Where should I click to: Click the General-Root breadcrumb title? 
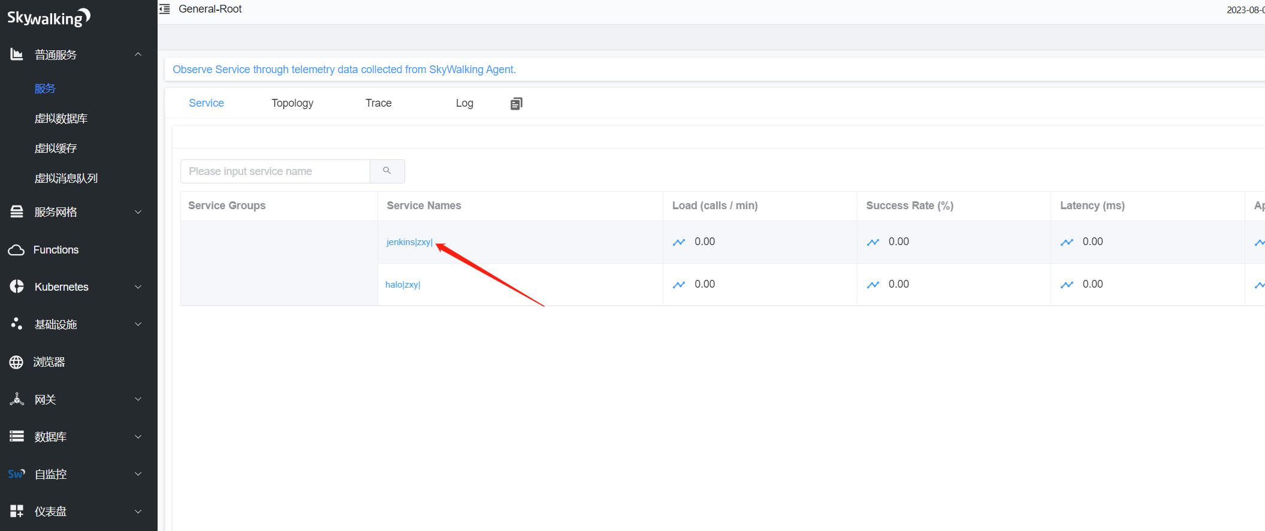point(210,9)
